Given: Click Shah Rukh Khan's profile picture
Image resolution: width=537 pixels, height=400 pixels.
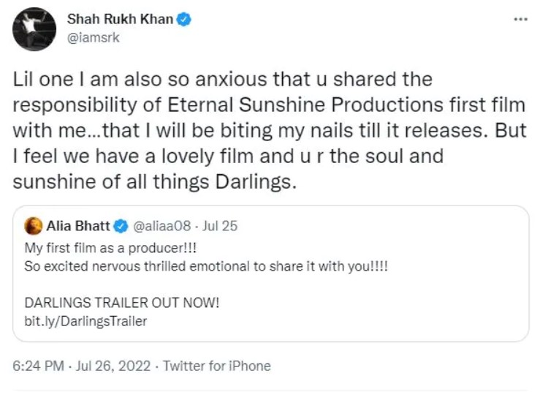Looking at the screenshot, I should 34,29.
